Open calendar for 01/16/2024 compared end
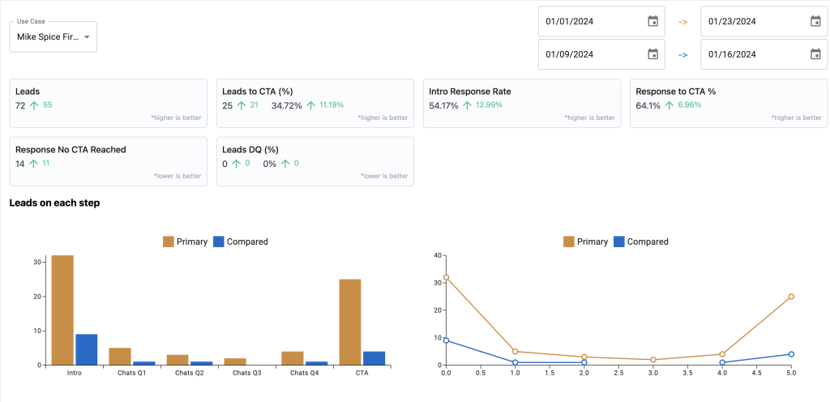The height and width of the screenshot is (402, 830). coord(815,54)
